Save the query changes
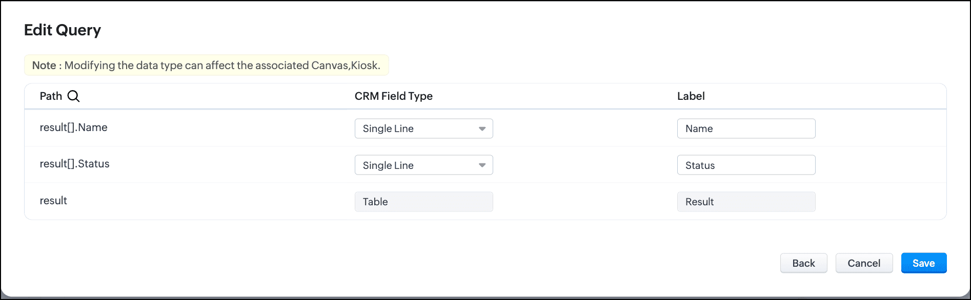 click(923, 263)
